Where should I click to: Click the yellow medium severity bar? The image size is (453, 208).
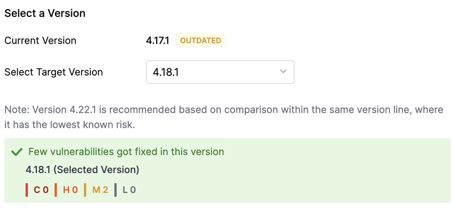pyautogui.click(x=85, y=190)
